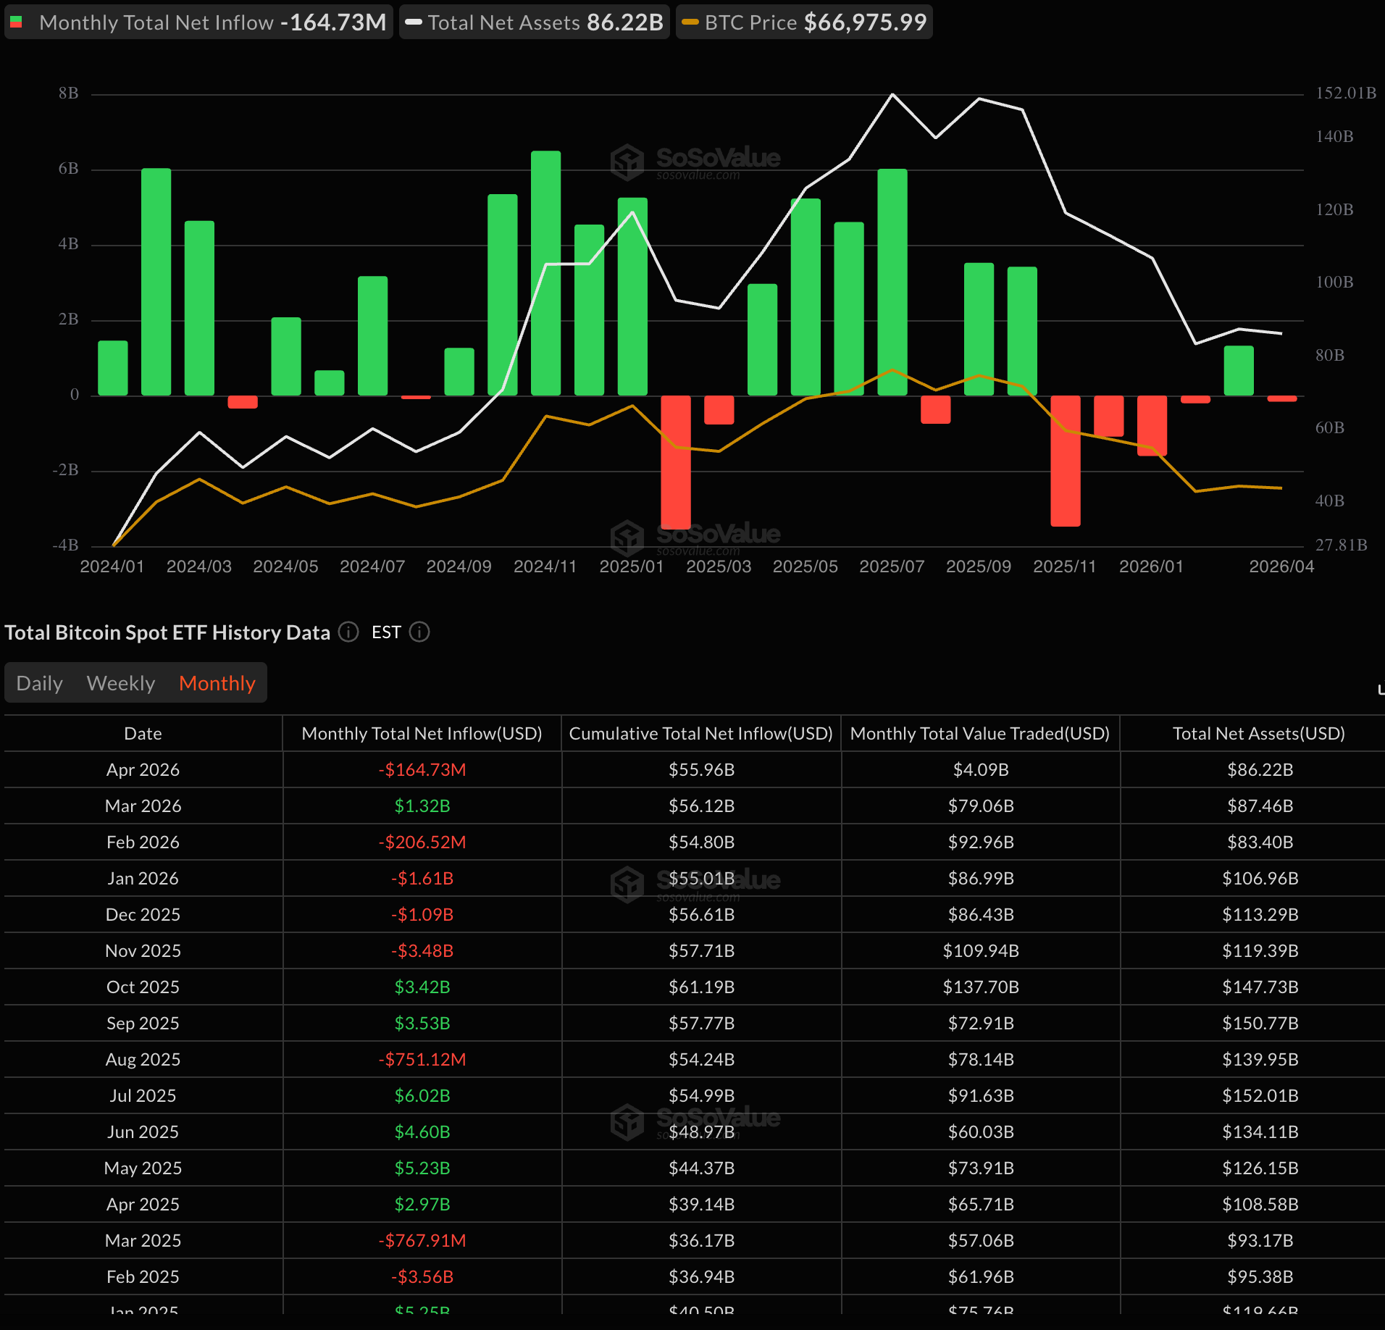1385x1330 pixels.
Task: Select the Monthly tab
Action: tap(217, 683)
